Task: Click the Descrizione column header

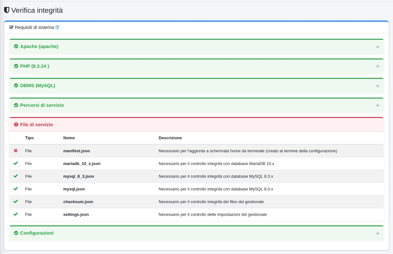Action: (x=170, y=138)
